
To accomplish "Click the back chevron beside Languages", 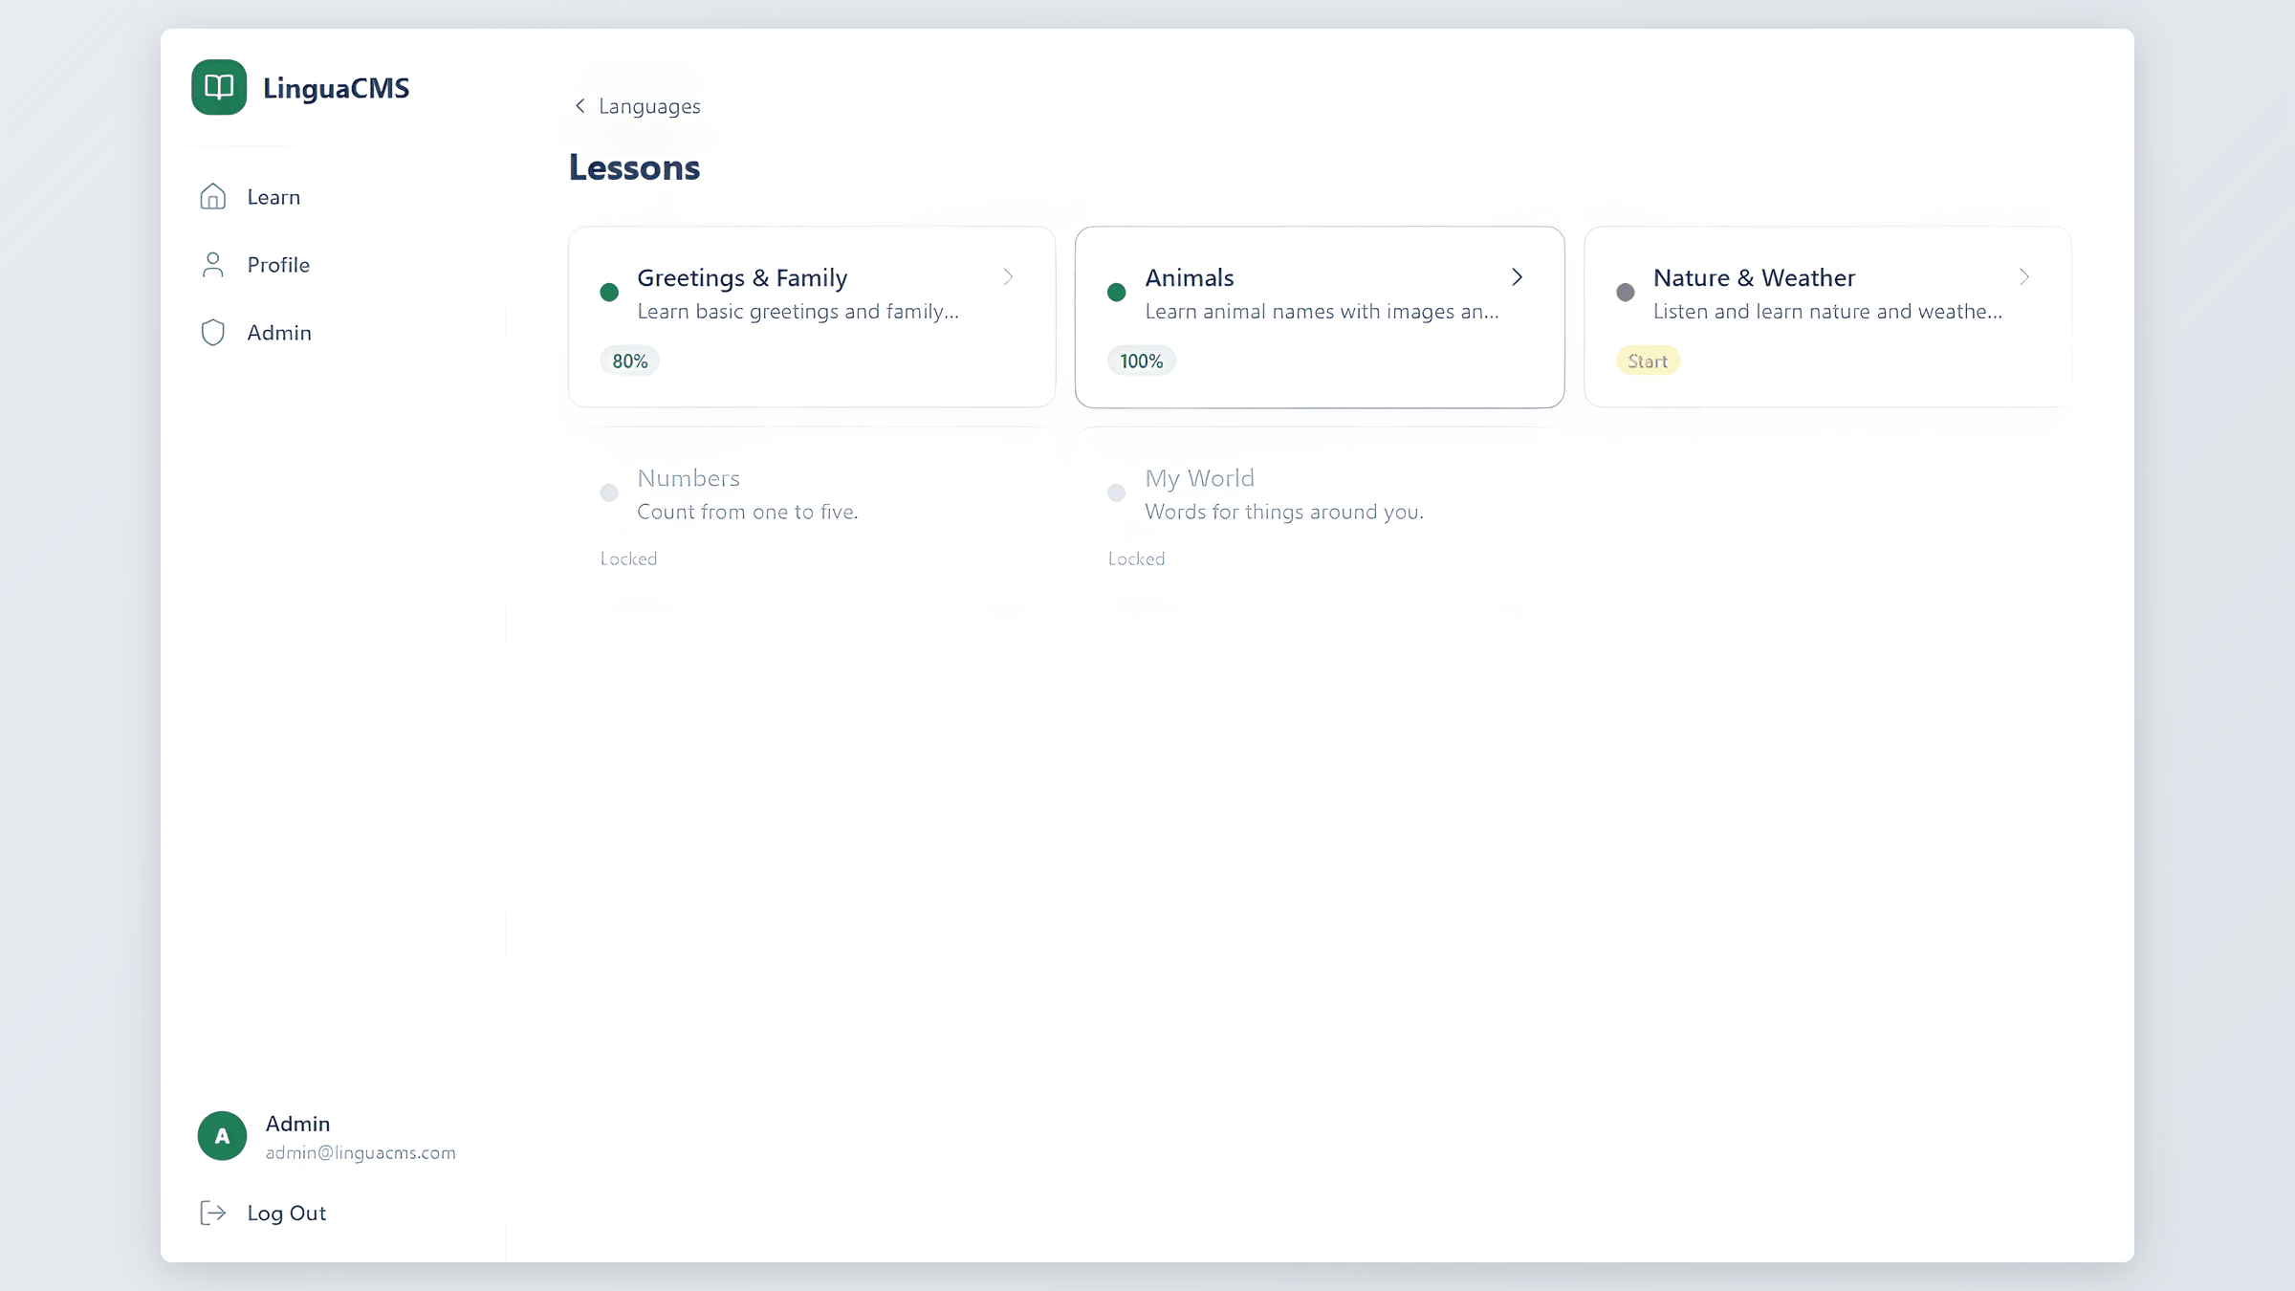I will [579, 106].
